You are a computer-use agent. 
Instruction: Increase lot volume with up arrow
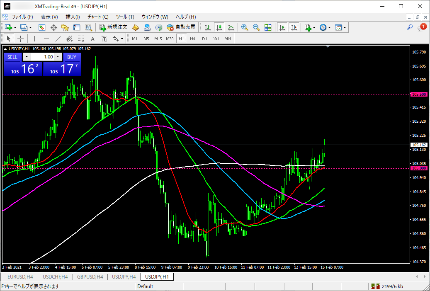click(58, 57)
